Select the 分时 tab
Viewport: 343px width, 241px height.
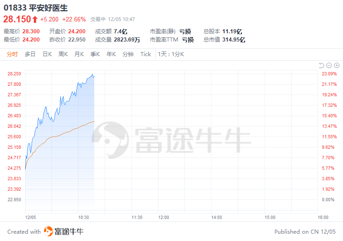[x=12, y=54]
